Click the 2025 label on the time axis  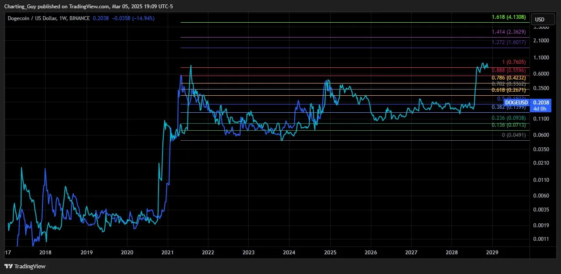[x=330, y=253]
